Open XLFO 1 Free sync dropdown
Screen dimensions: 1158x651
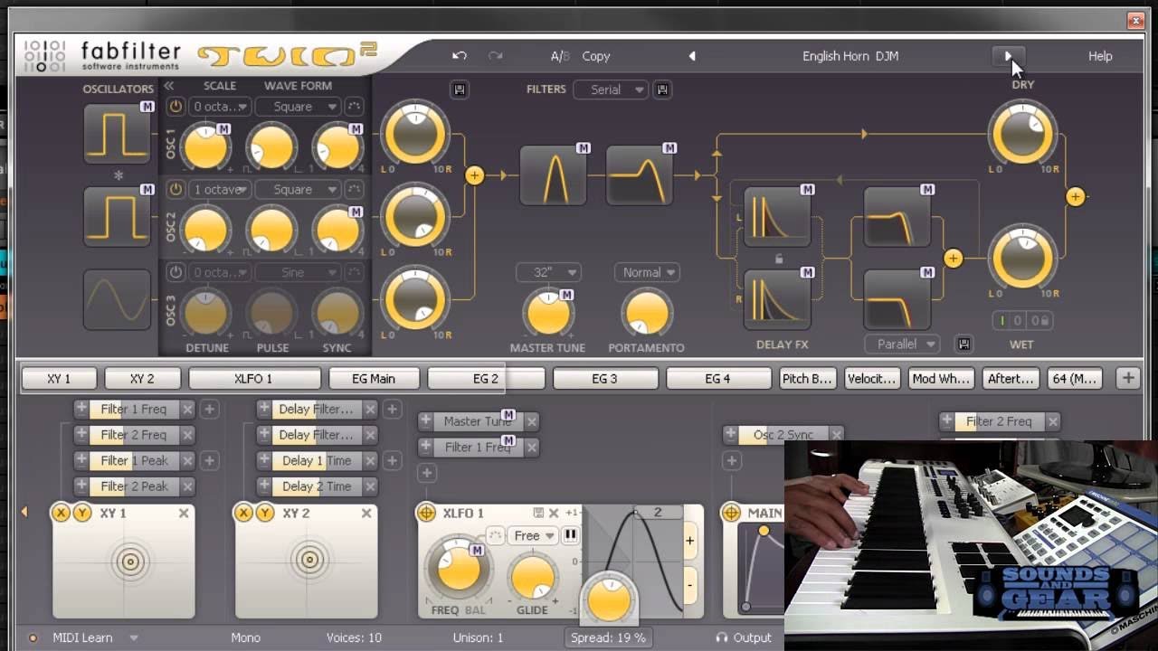pyautogui.click(x=533, y=535)
